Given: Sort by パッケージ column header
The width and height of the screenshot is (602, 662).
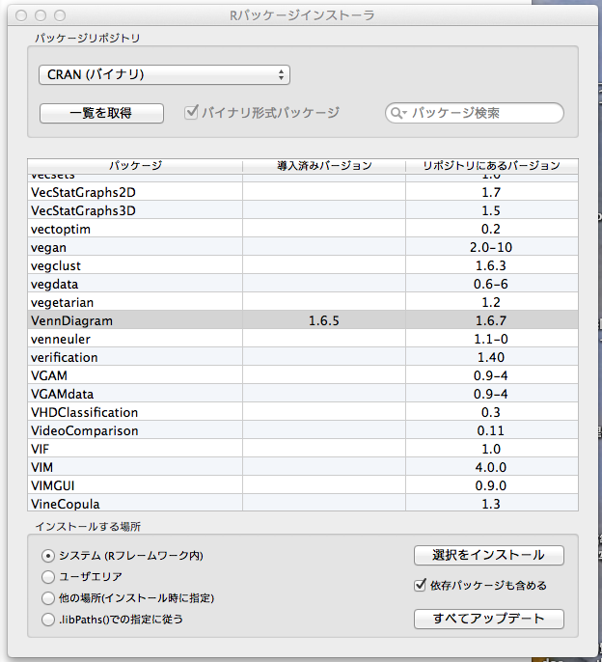Looking at the screenshot, I should 135,166.
